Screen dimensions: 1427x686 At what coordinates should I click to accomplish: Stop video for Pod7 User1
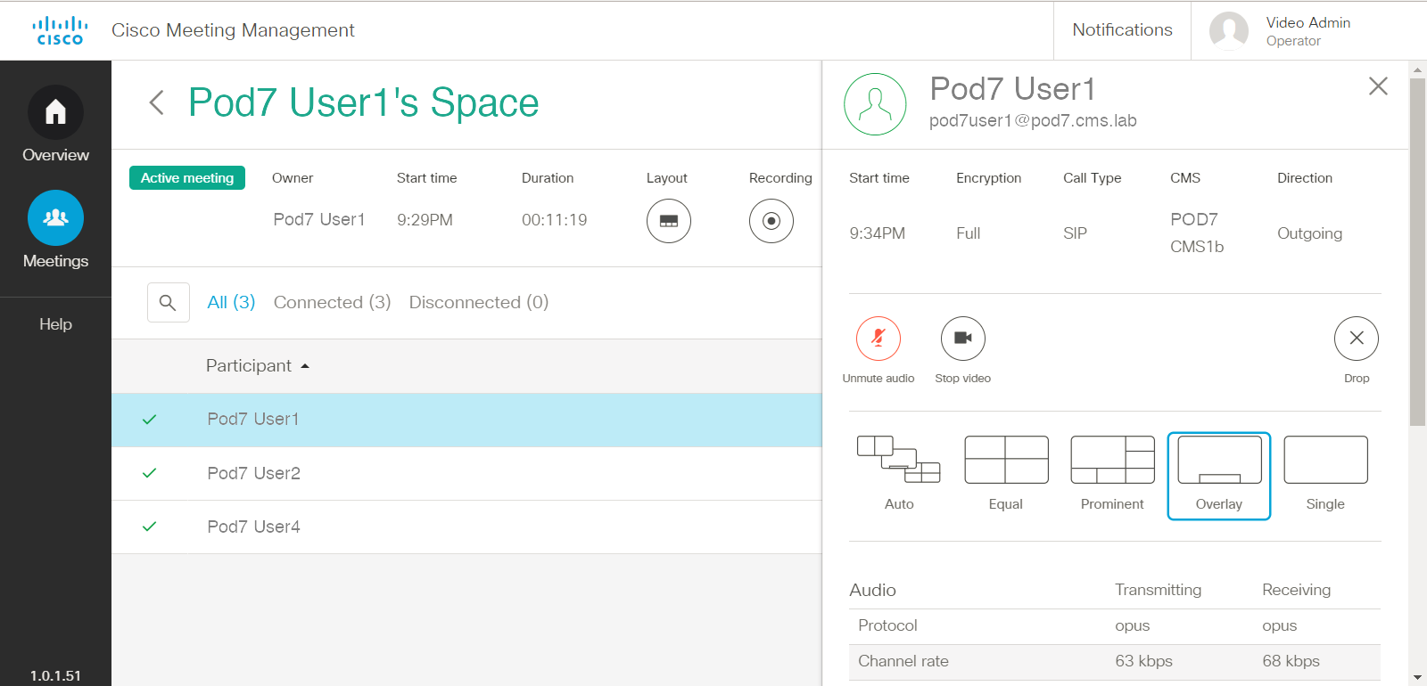coord(962,339)
